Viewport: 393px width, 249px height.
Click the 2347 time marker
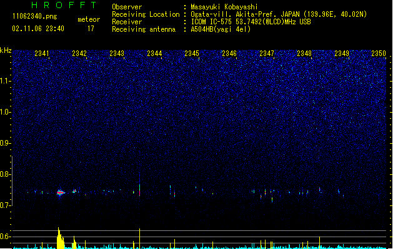pos(267,54)
